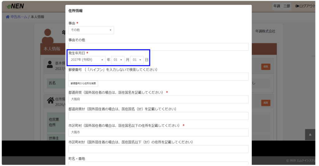This screenshot has height=166, width=319.
Task: Click the 申告ホーム breadcrumb link
Action: pos(19,17)
